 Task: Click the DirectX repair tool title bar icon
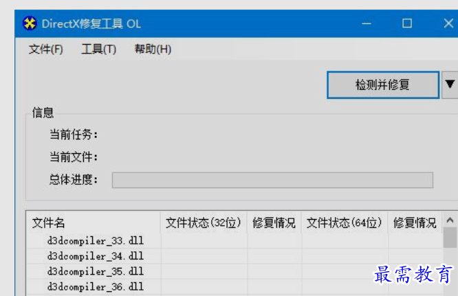[x=30, y=23]
